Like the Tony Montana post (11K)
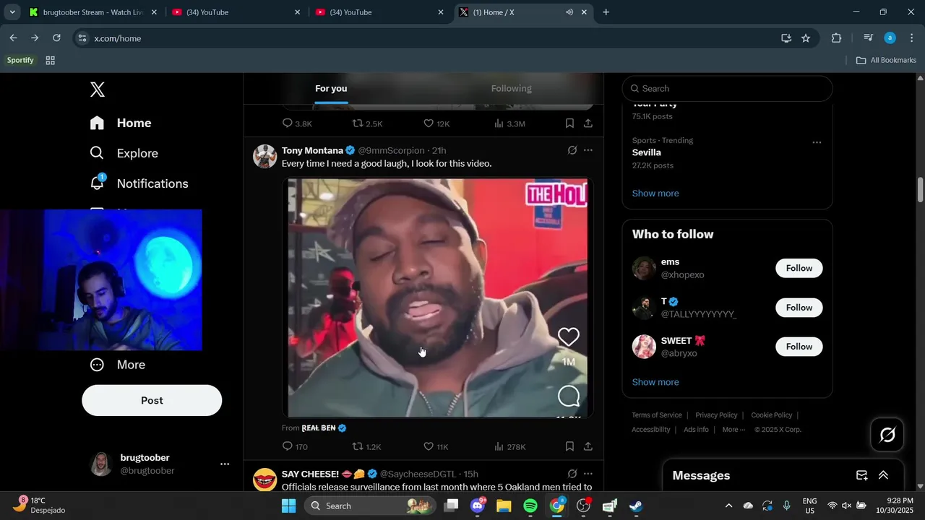This screenshot has height=520, width=925. tap(436, 446)
